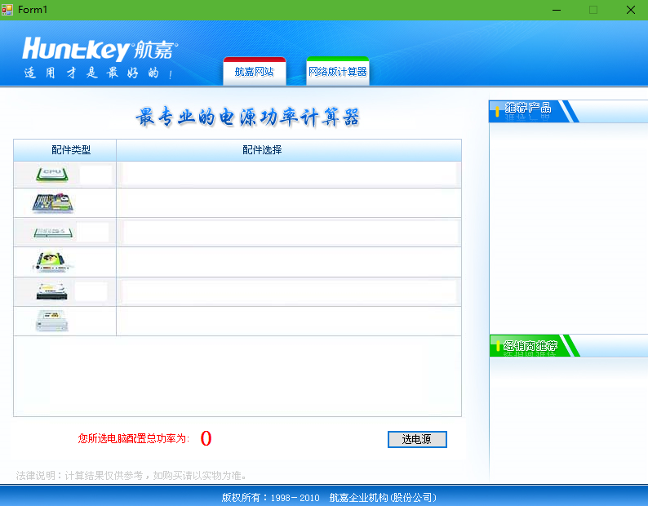Click the 法律说明 disclaimer text

(x=131, y=476)
